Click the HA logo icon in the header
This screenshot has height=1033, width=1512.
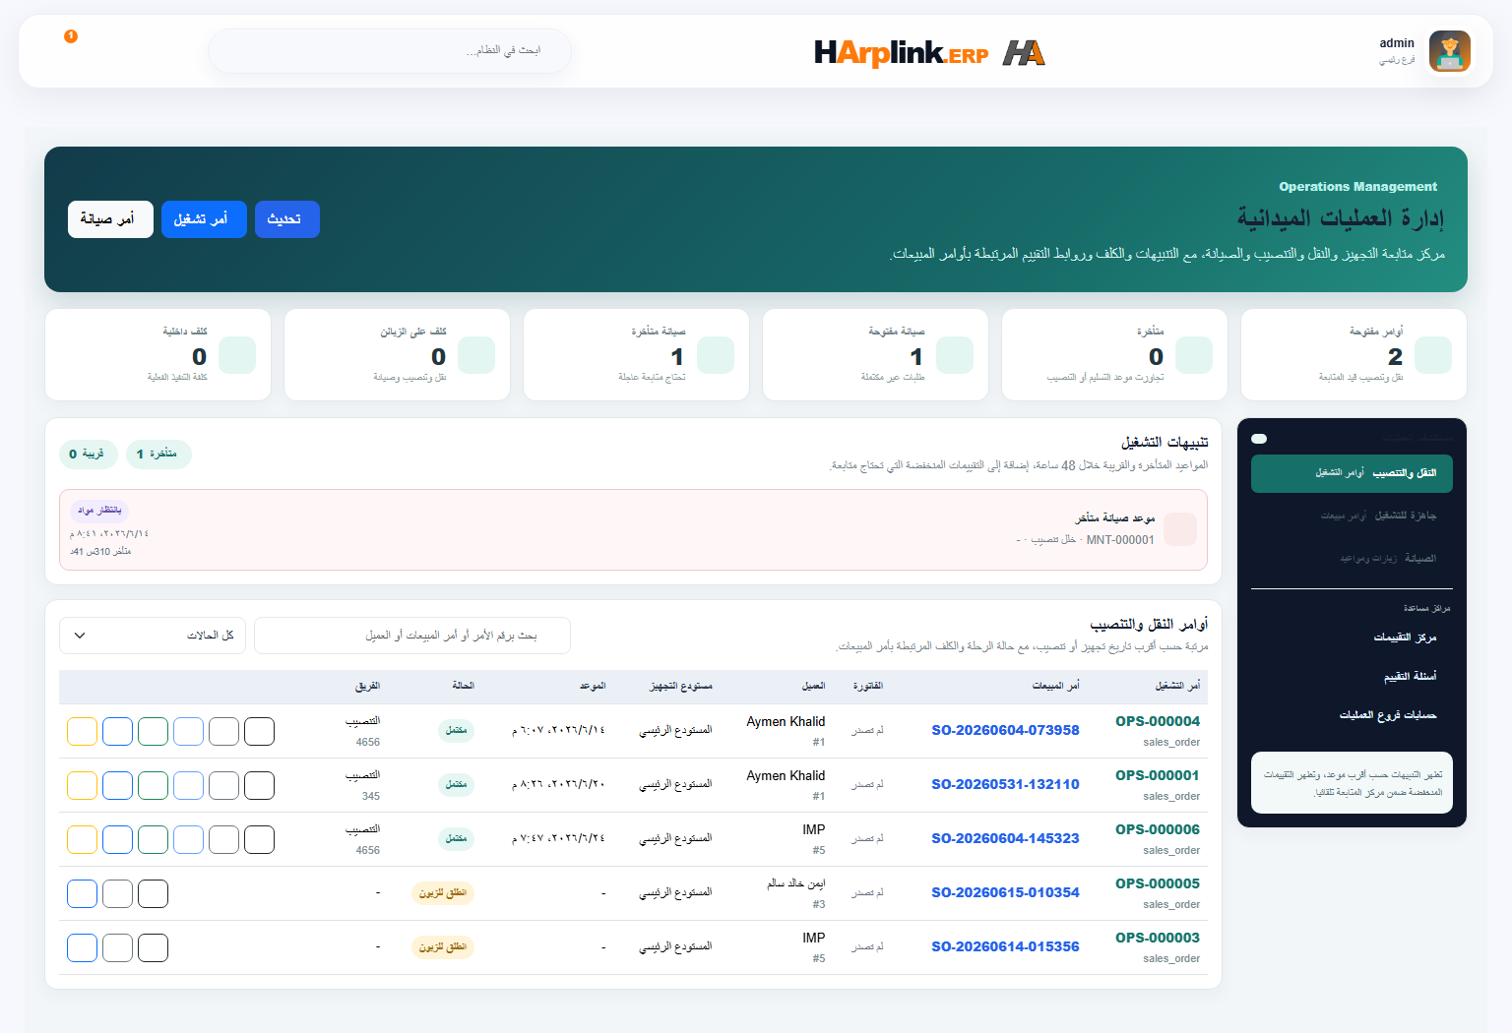coord(1024,53)
